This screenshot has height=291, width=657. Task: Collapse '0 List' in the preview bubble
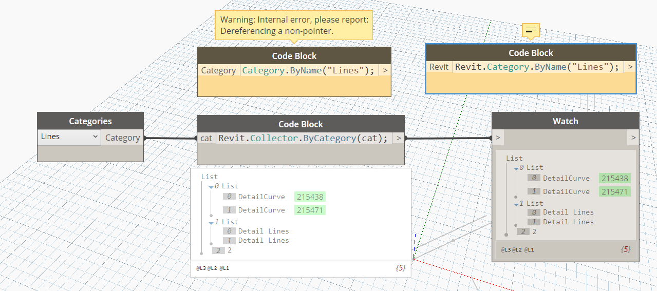tap(211, 187)
